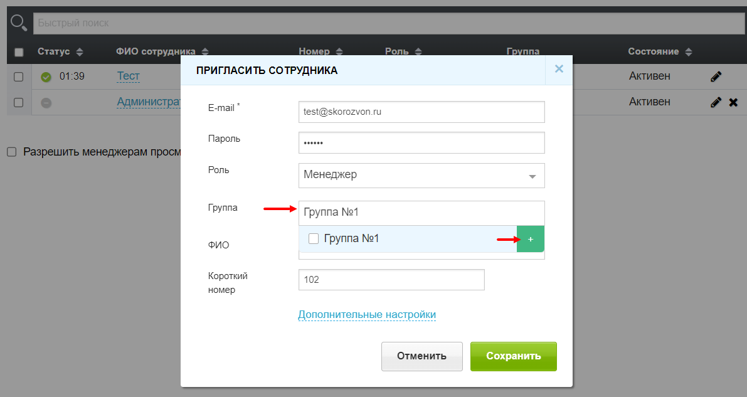Expand Дополнительные настройки link

(x=367, y=314)
